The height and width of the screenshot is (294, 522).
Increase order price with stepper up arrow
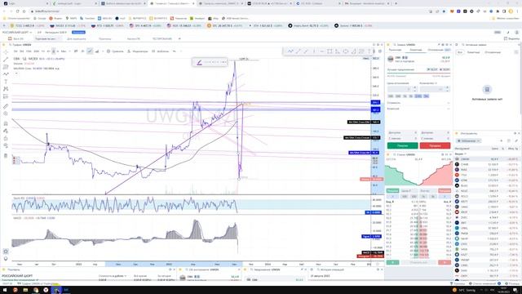point(415,87)
